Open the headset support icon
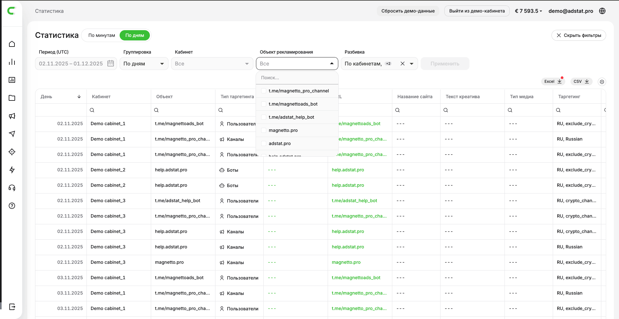Image resolution: width=619 pixels, height=319 pixels. click(12, 188)
